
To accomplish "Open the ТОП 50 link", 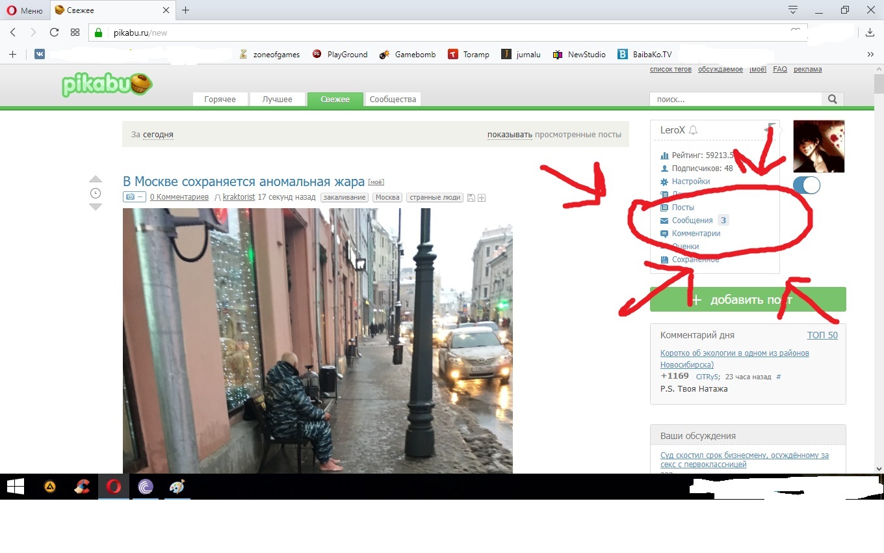I will (822, 335).
